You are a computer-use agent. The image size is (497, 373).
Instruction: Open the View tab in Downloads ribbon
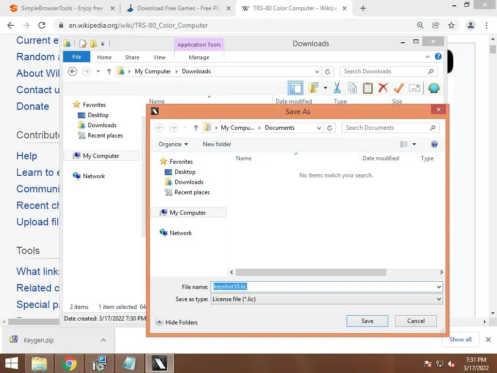tap(159, 57)
